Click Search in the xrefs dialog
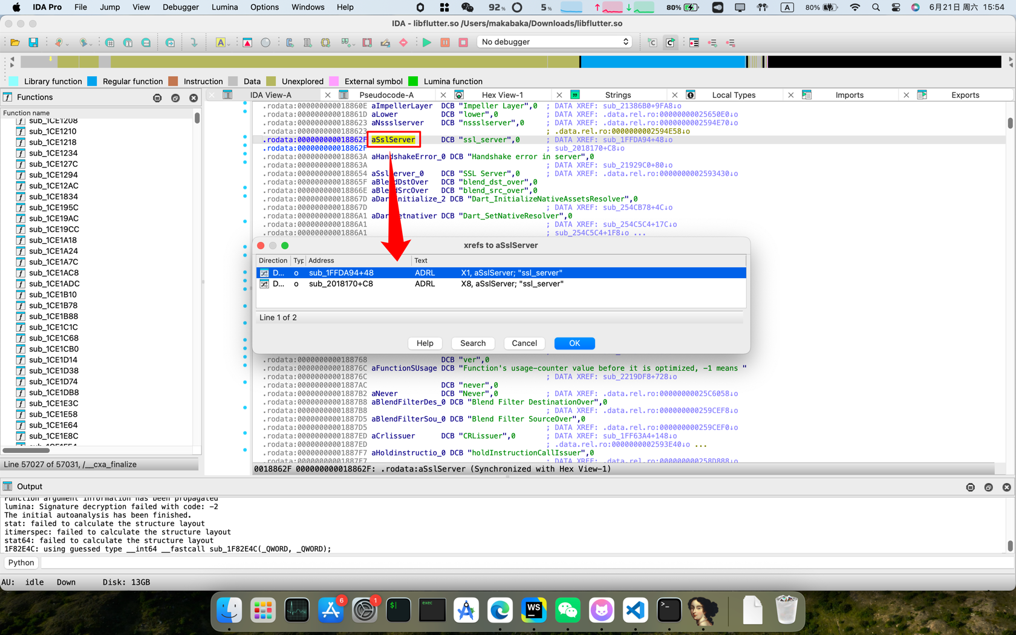 pos(472,344)
